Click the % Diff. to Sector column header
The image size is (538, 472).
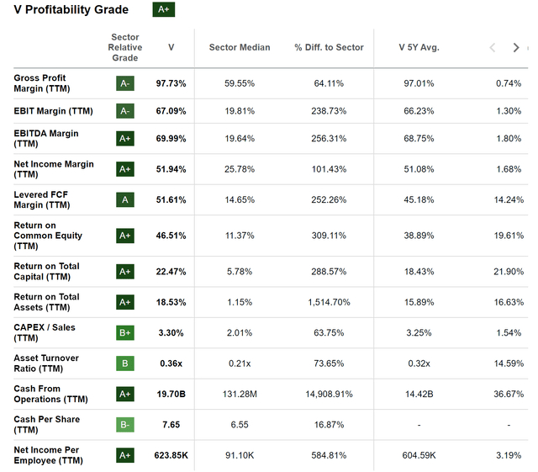[x=329, y=47]
